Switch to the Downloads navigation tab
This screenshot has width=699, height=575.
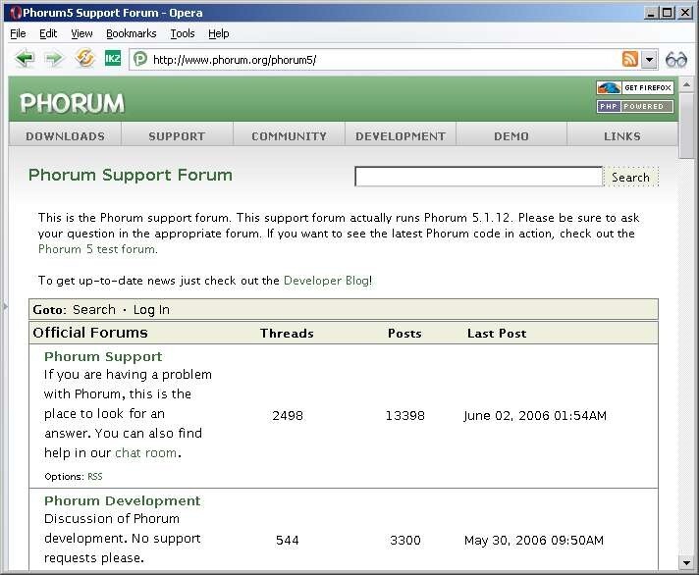pyautogui.click(x=65, y=136)
